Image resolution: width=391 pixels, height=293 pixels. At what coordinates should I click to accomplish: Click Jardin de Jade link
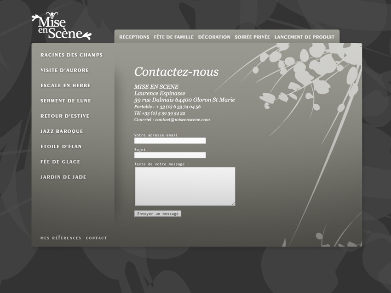(x=63, y=177)
